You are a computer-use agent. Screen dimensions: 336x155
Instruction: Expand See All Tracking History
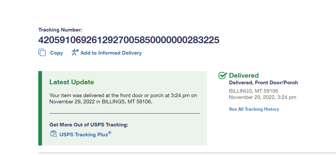[x=254, y=109]
